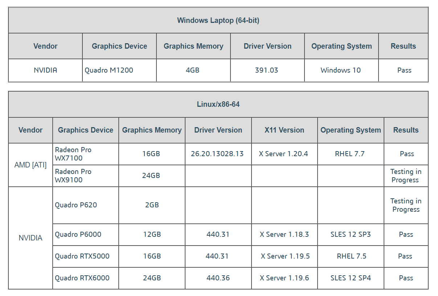Select 16GB memory cell for Radeon Pro WX7100
The height and width of the screenshot is (296, 438).
click(x=152, y=154)
